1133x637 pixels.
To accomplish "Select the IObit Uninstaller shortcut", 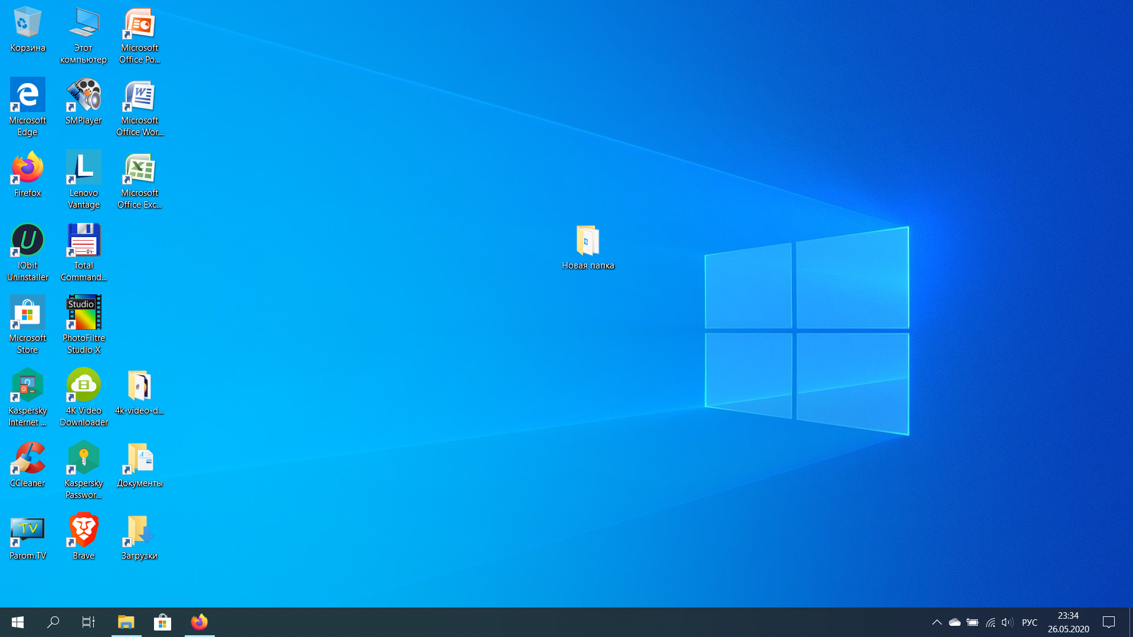I will click(x=27, y=253).
